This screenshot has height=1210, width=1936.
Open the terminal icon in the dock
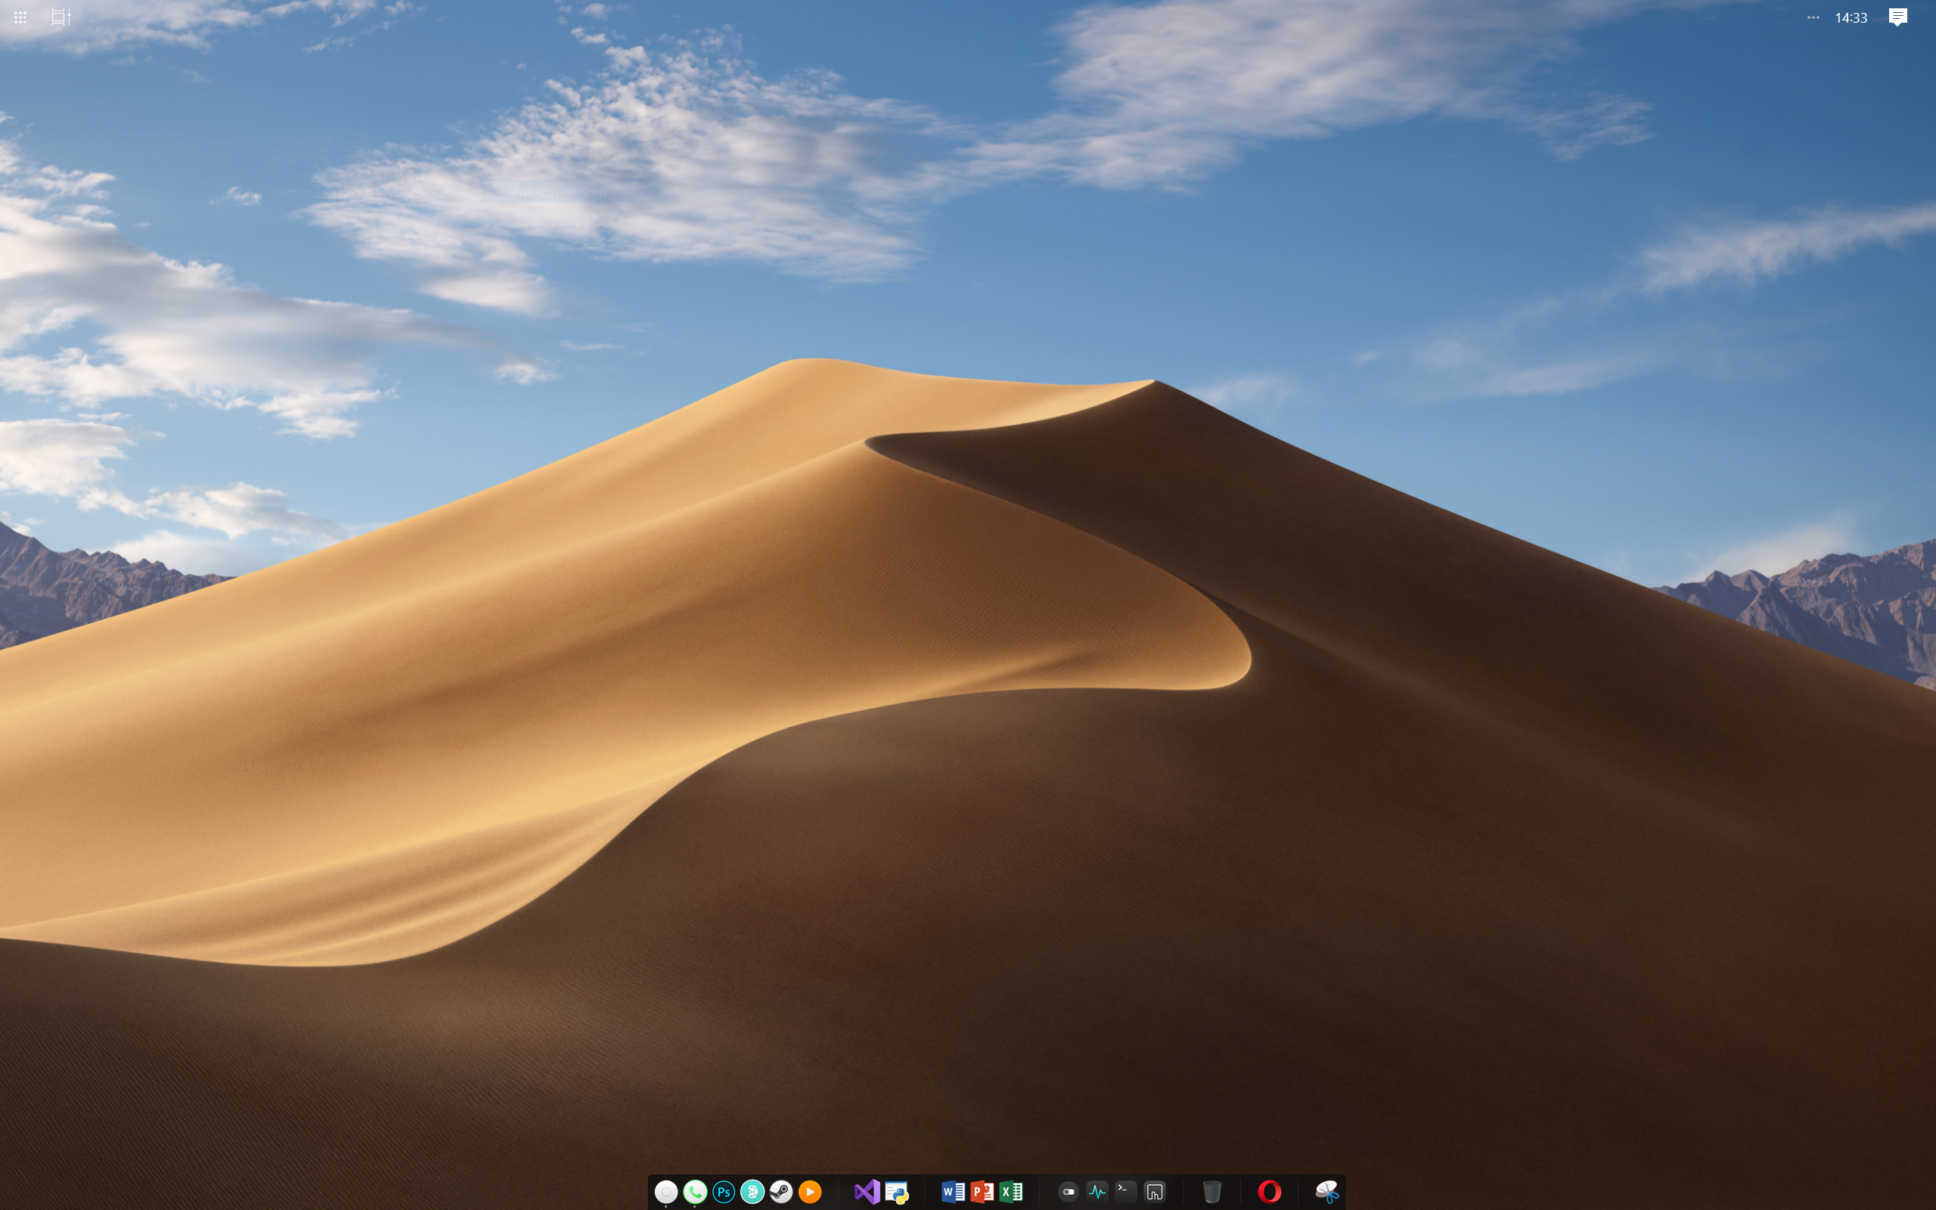[1125, 1191]
